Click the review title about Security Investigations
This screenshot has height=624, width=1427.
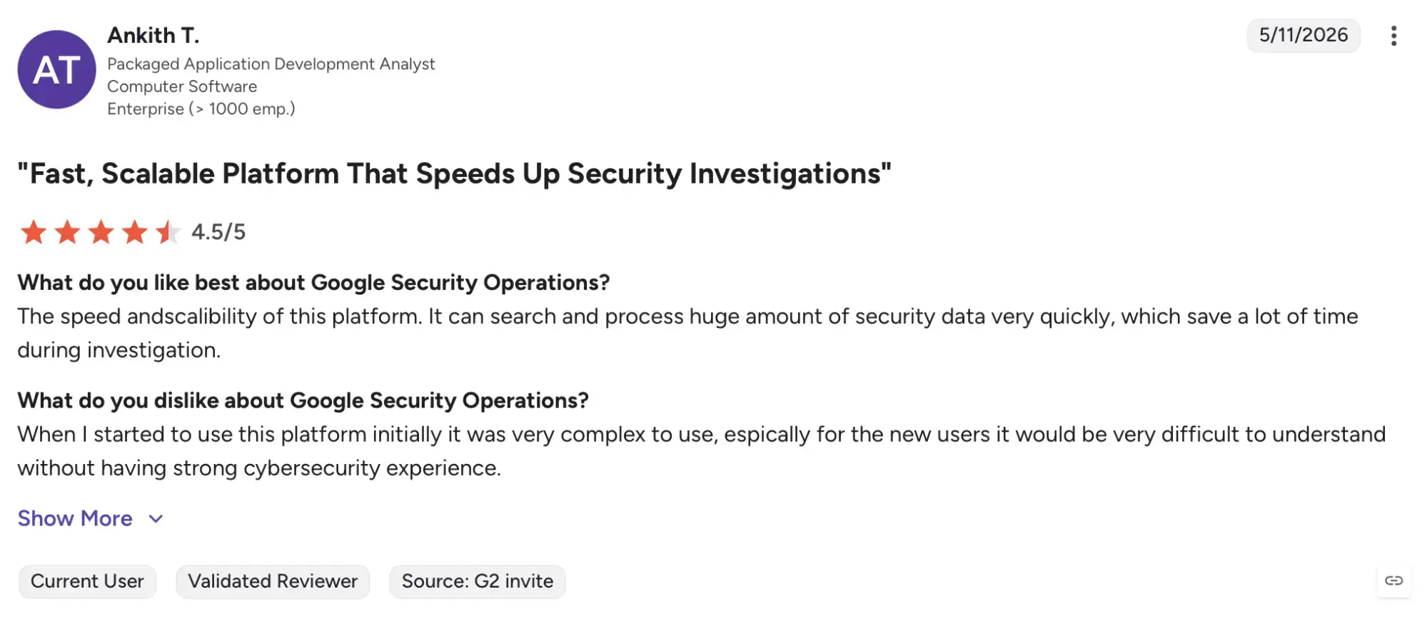coord(454,173)
